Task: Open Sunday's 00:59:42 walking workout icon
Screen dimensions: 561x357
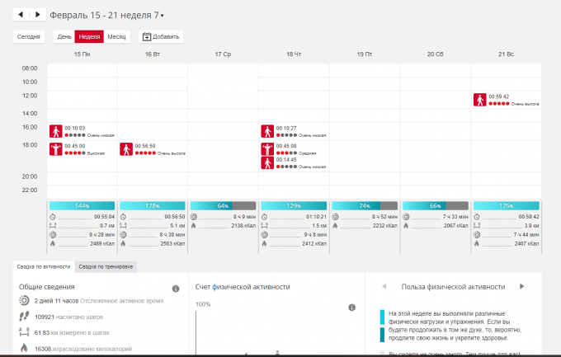Action: coord(479,100)
